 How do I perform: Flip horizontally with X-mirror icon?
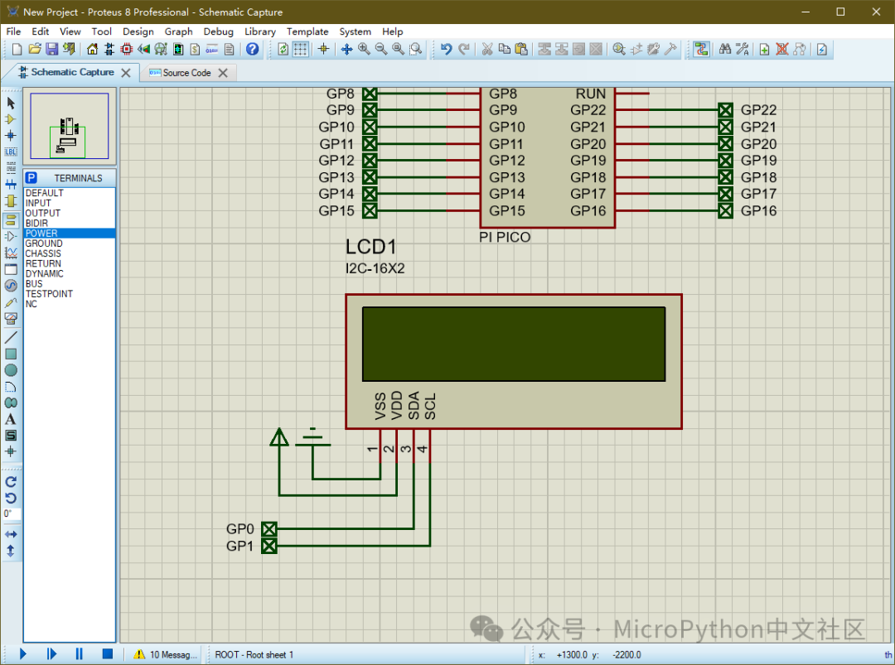pos(11,534)
